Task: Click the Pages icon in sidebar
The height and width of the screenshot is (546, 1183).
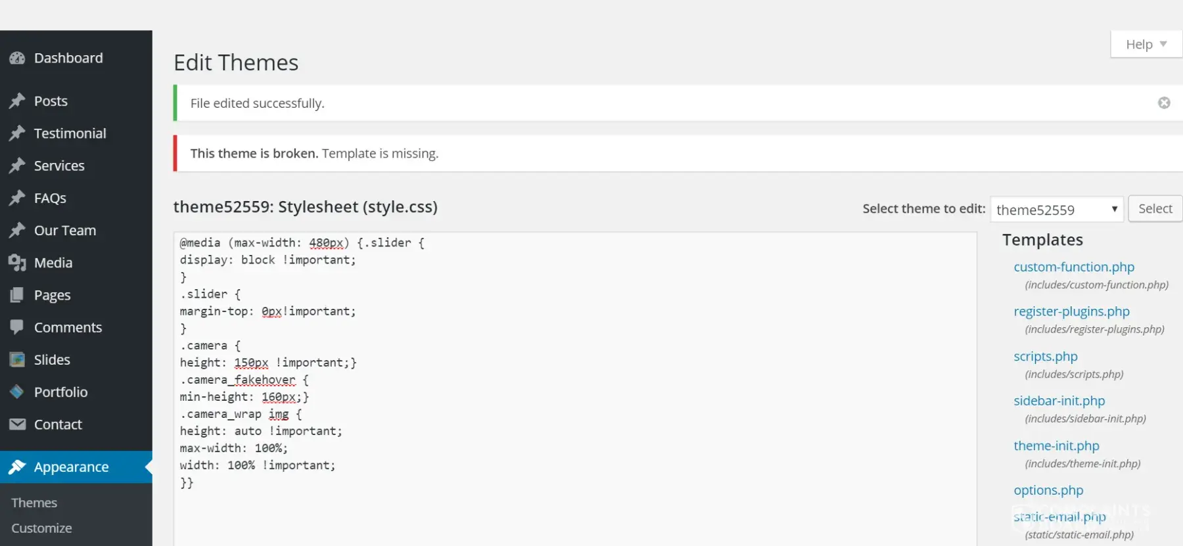Action: point(17,295)
